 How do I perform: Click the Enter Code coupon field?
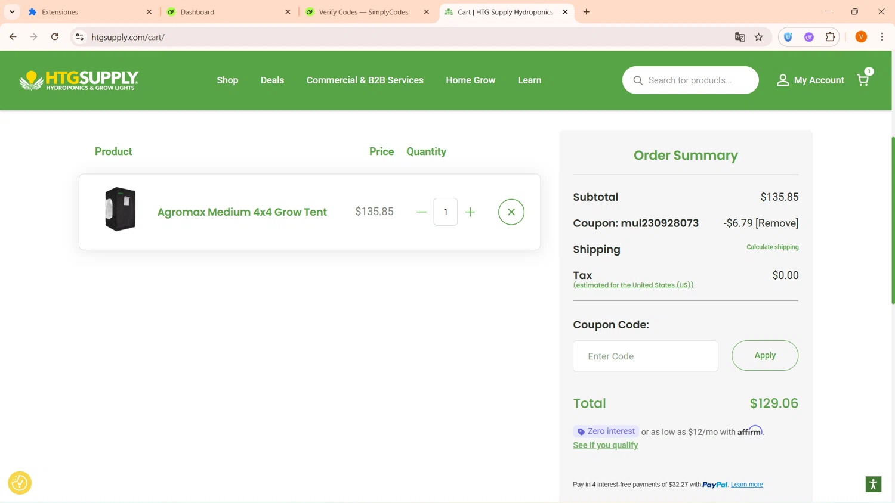[646, 356]
